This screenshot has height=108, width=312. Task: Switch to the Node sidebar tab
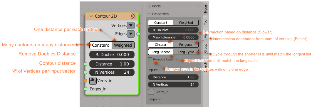tap(205, 9)
